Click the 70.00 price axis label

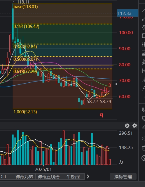(125, 81)
